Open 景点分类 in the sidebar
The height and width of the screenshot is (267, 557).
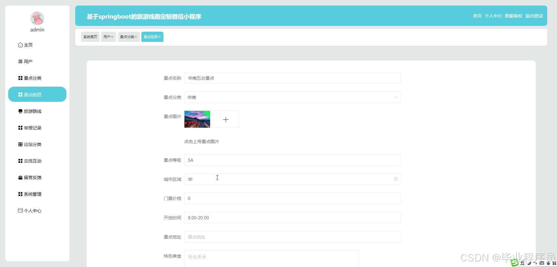37,78
